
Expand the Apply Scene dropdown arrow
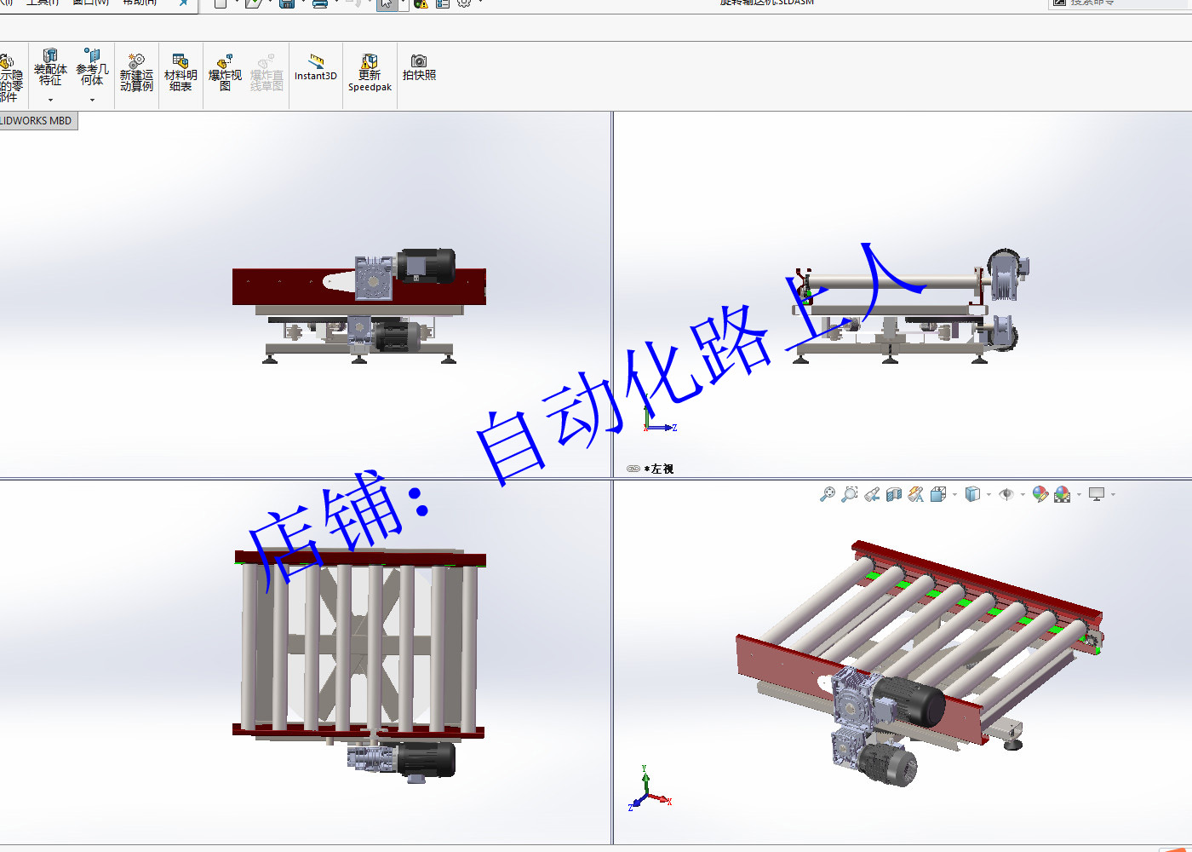[1078, 494]
